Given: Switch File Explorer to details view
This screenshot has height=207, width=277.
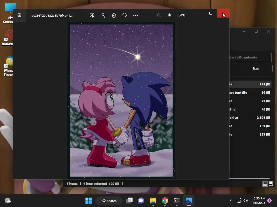Looking at the screenshot, I should (x=265, y=184).
